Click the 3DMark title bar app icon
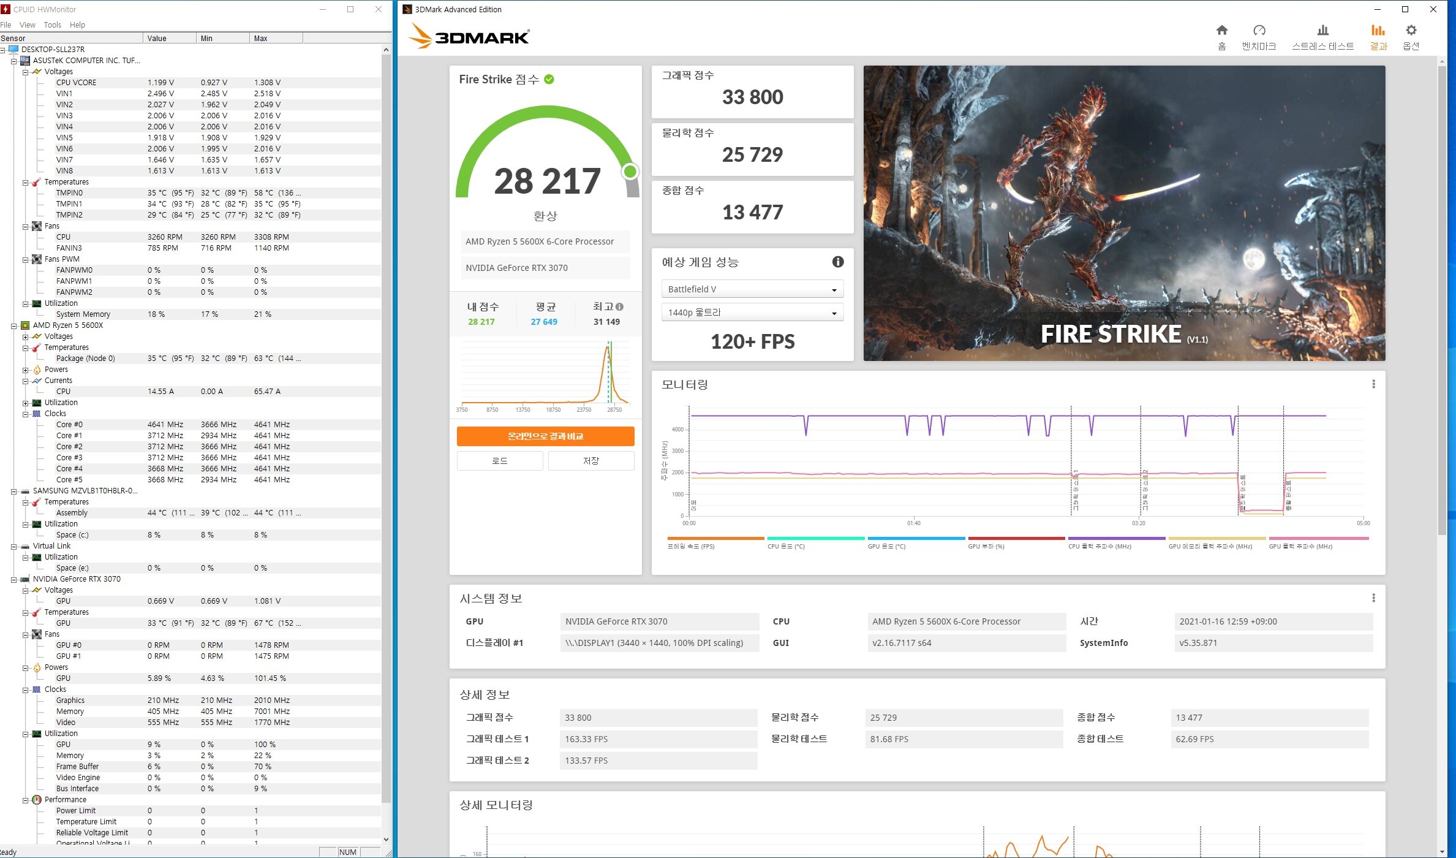The image size is (1456, 858). coord(407,9)
